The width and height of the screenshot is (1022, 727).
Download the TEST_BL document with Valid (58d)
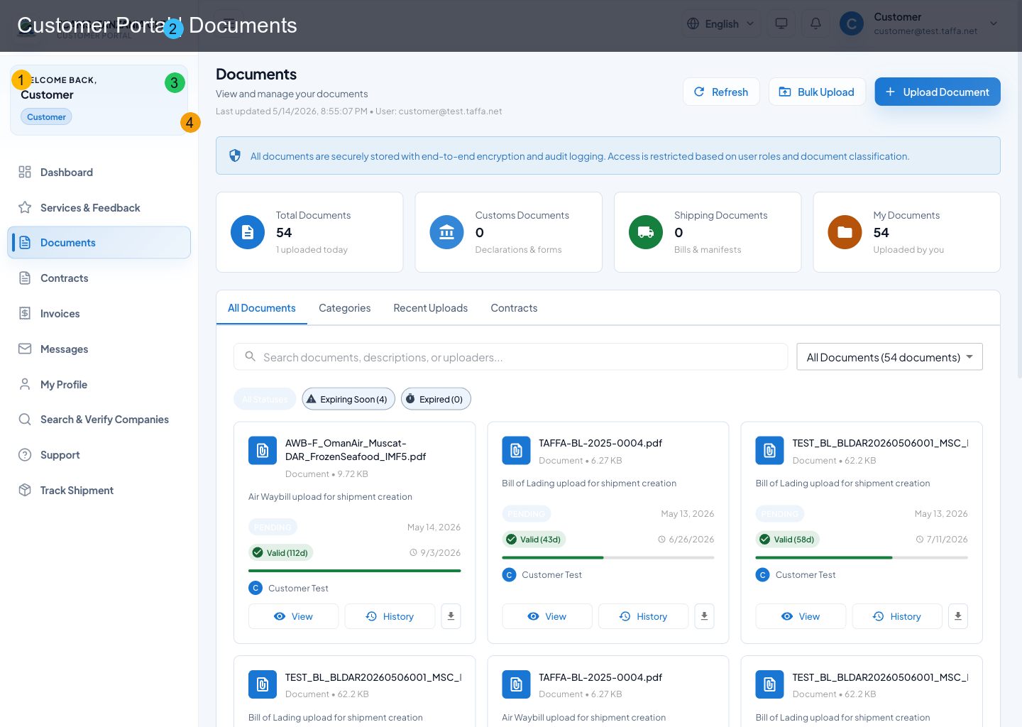(x=958, y=616)
